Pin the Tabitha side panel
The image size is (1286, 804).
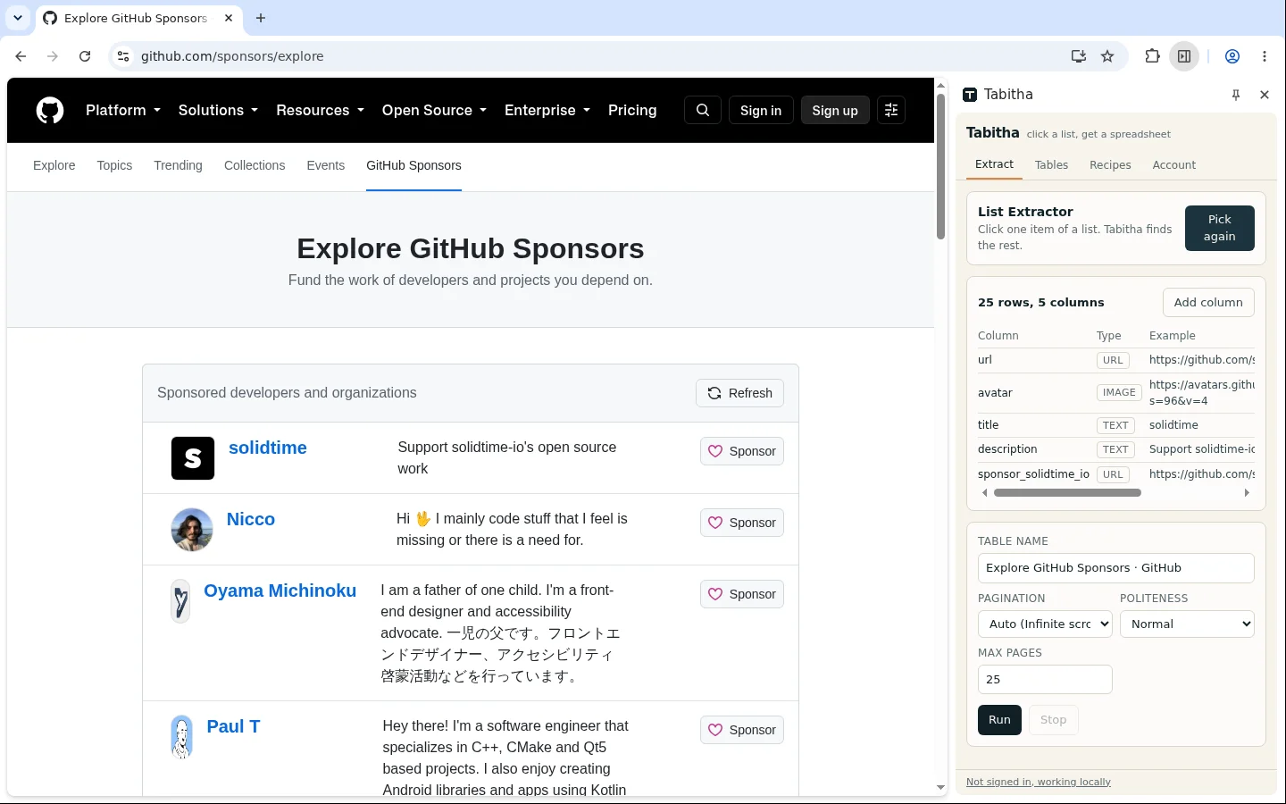(x=1236, y=95)
